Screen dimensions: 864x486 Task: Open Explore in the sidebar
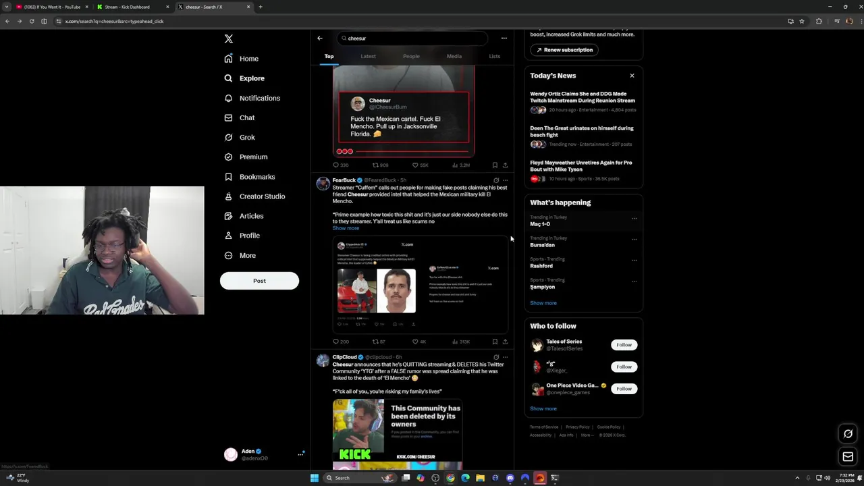(x=244, y=78)
